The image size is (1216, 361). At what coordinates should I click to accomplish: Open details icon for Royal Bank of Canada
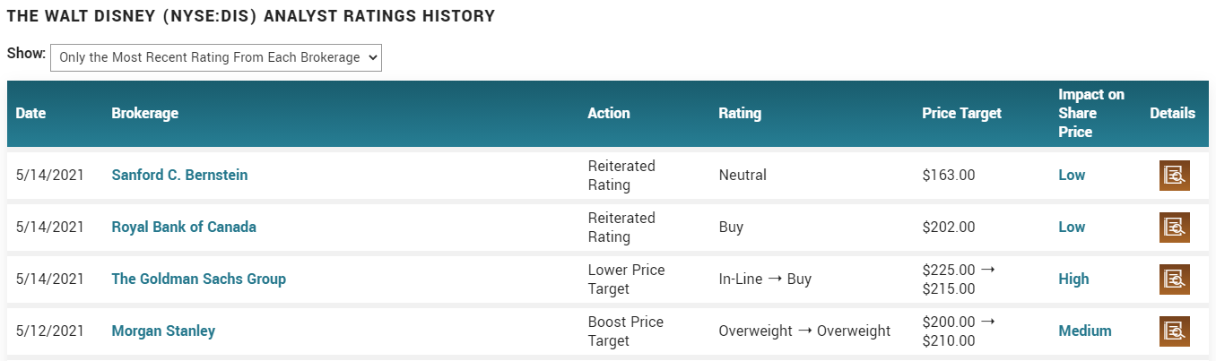1174,228
